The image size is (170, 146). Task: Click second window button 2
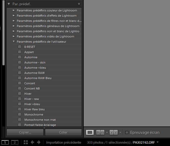coord(15,142)
